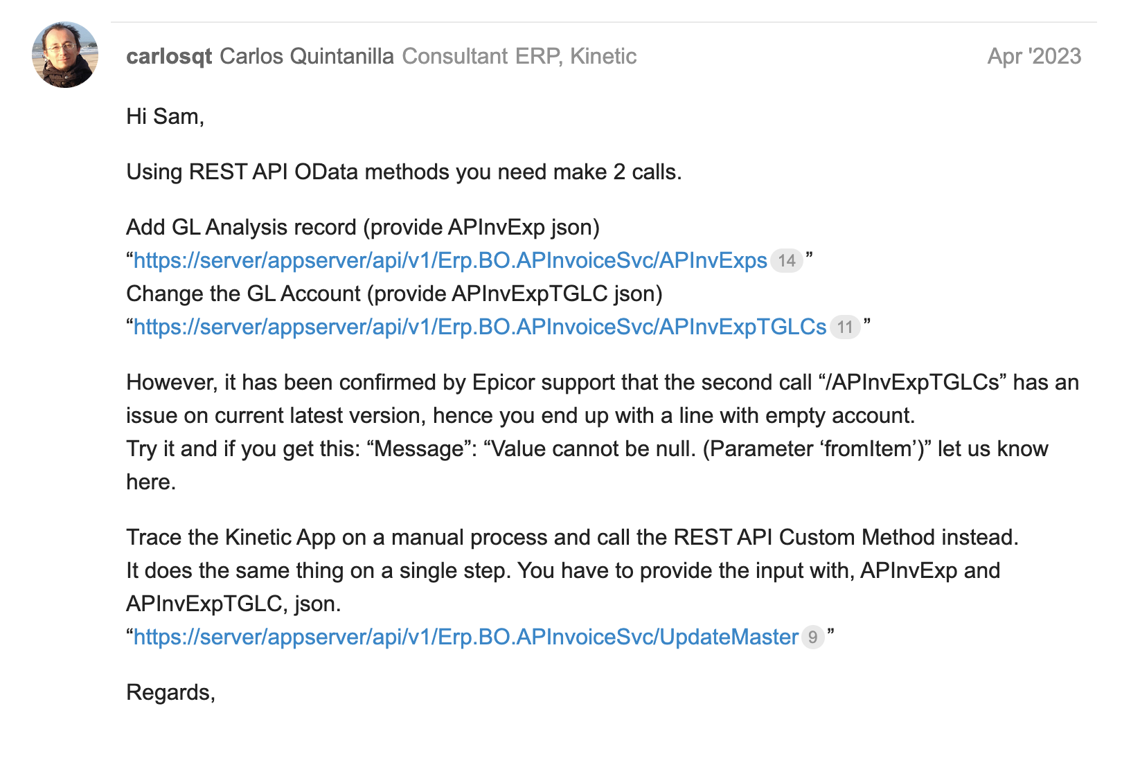
Task: Click the 14 click-count badge
Action: (786, 261)
